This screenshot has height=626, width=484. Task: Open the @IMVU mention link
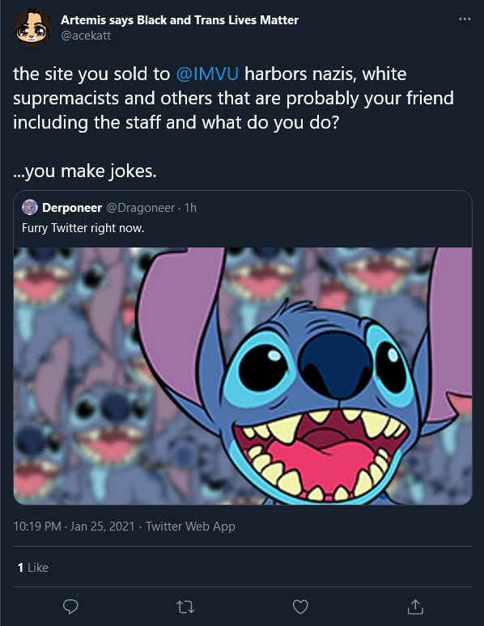207,74
